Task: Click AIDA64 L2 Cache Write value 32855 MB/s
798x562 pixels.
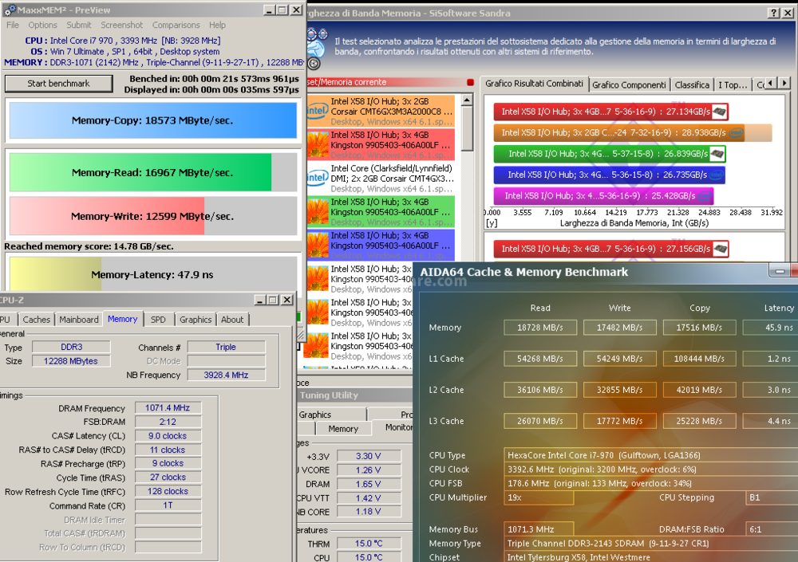Action: [x=620, y=390]
